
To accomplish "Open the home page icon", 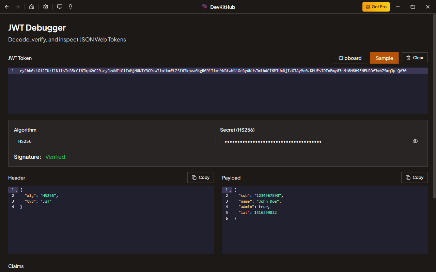I will pyautogui.click(x=32, y=7).
